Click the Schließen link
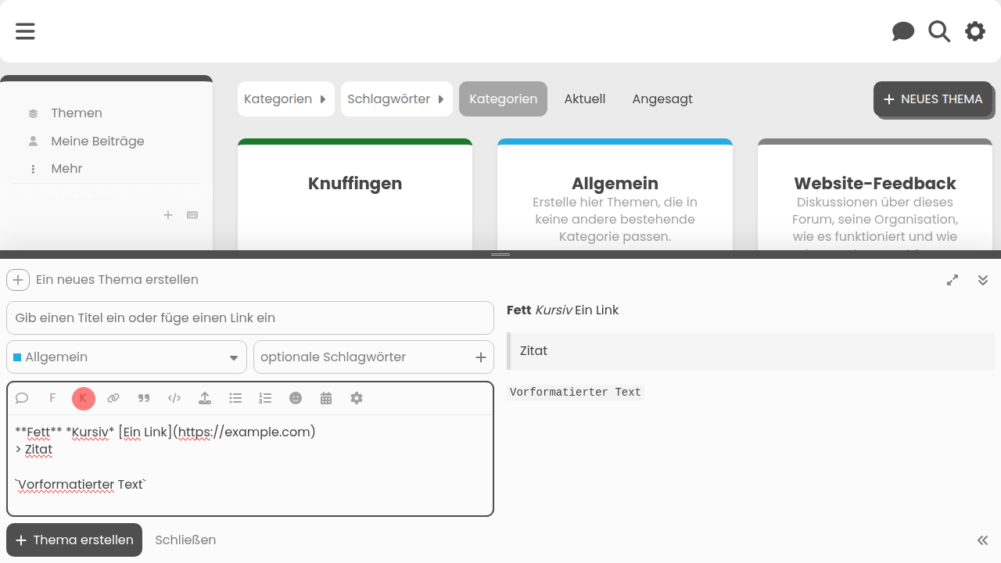The width and height of the screenshot is (1001, 563). coord(185,540)
